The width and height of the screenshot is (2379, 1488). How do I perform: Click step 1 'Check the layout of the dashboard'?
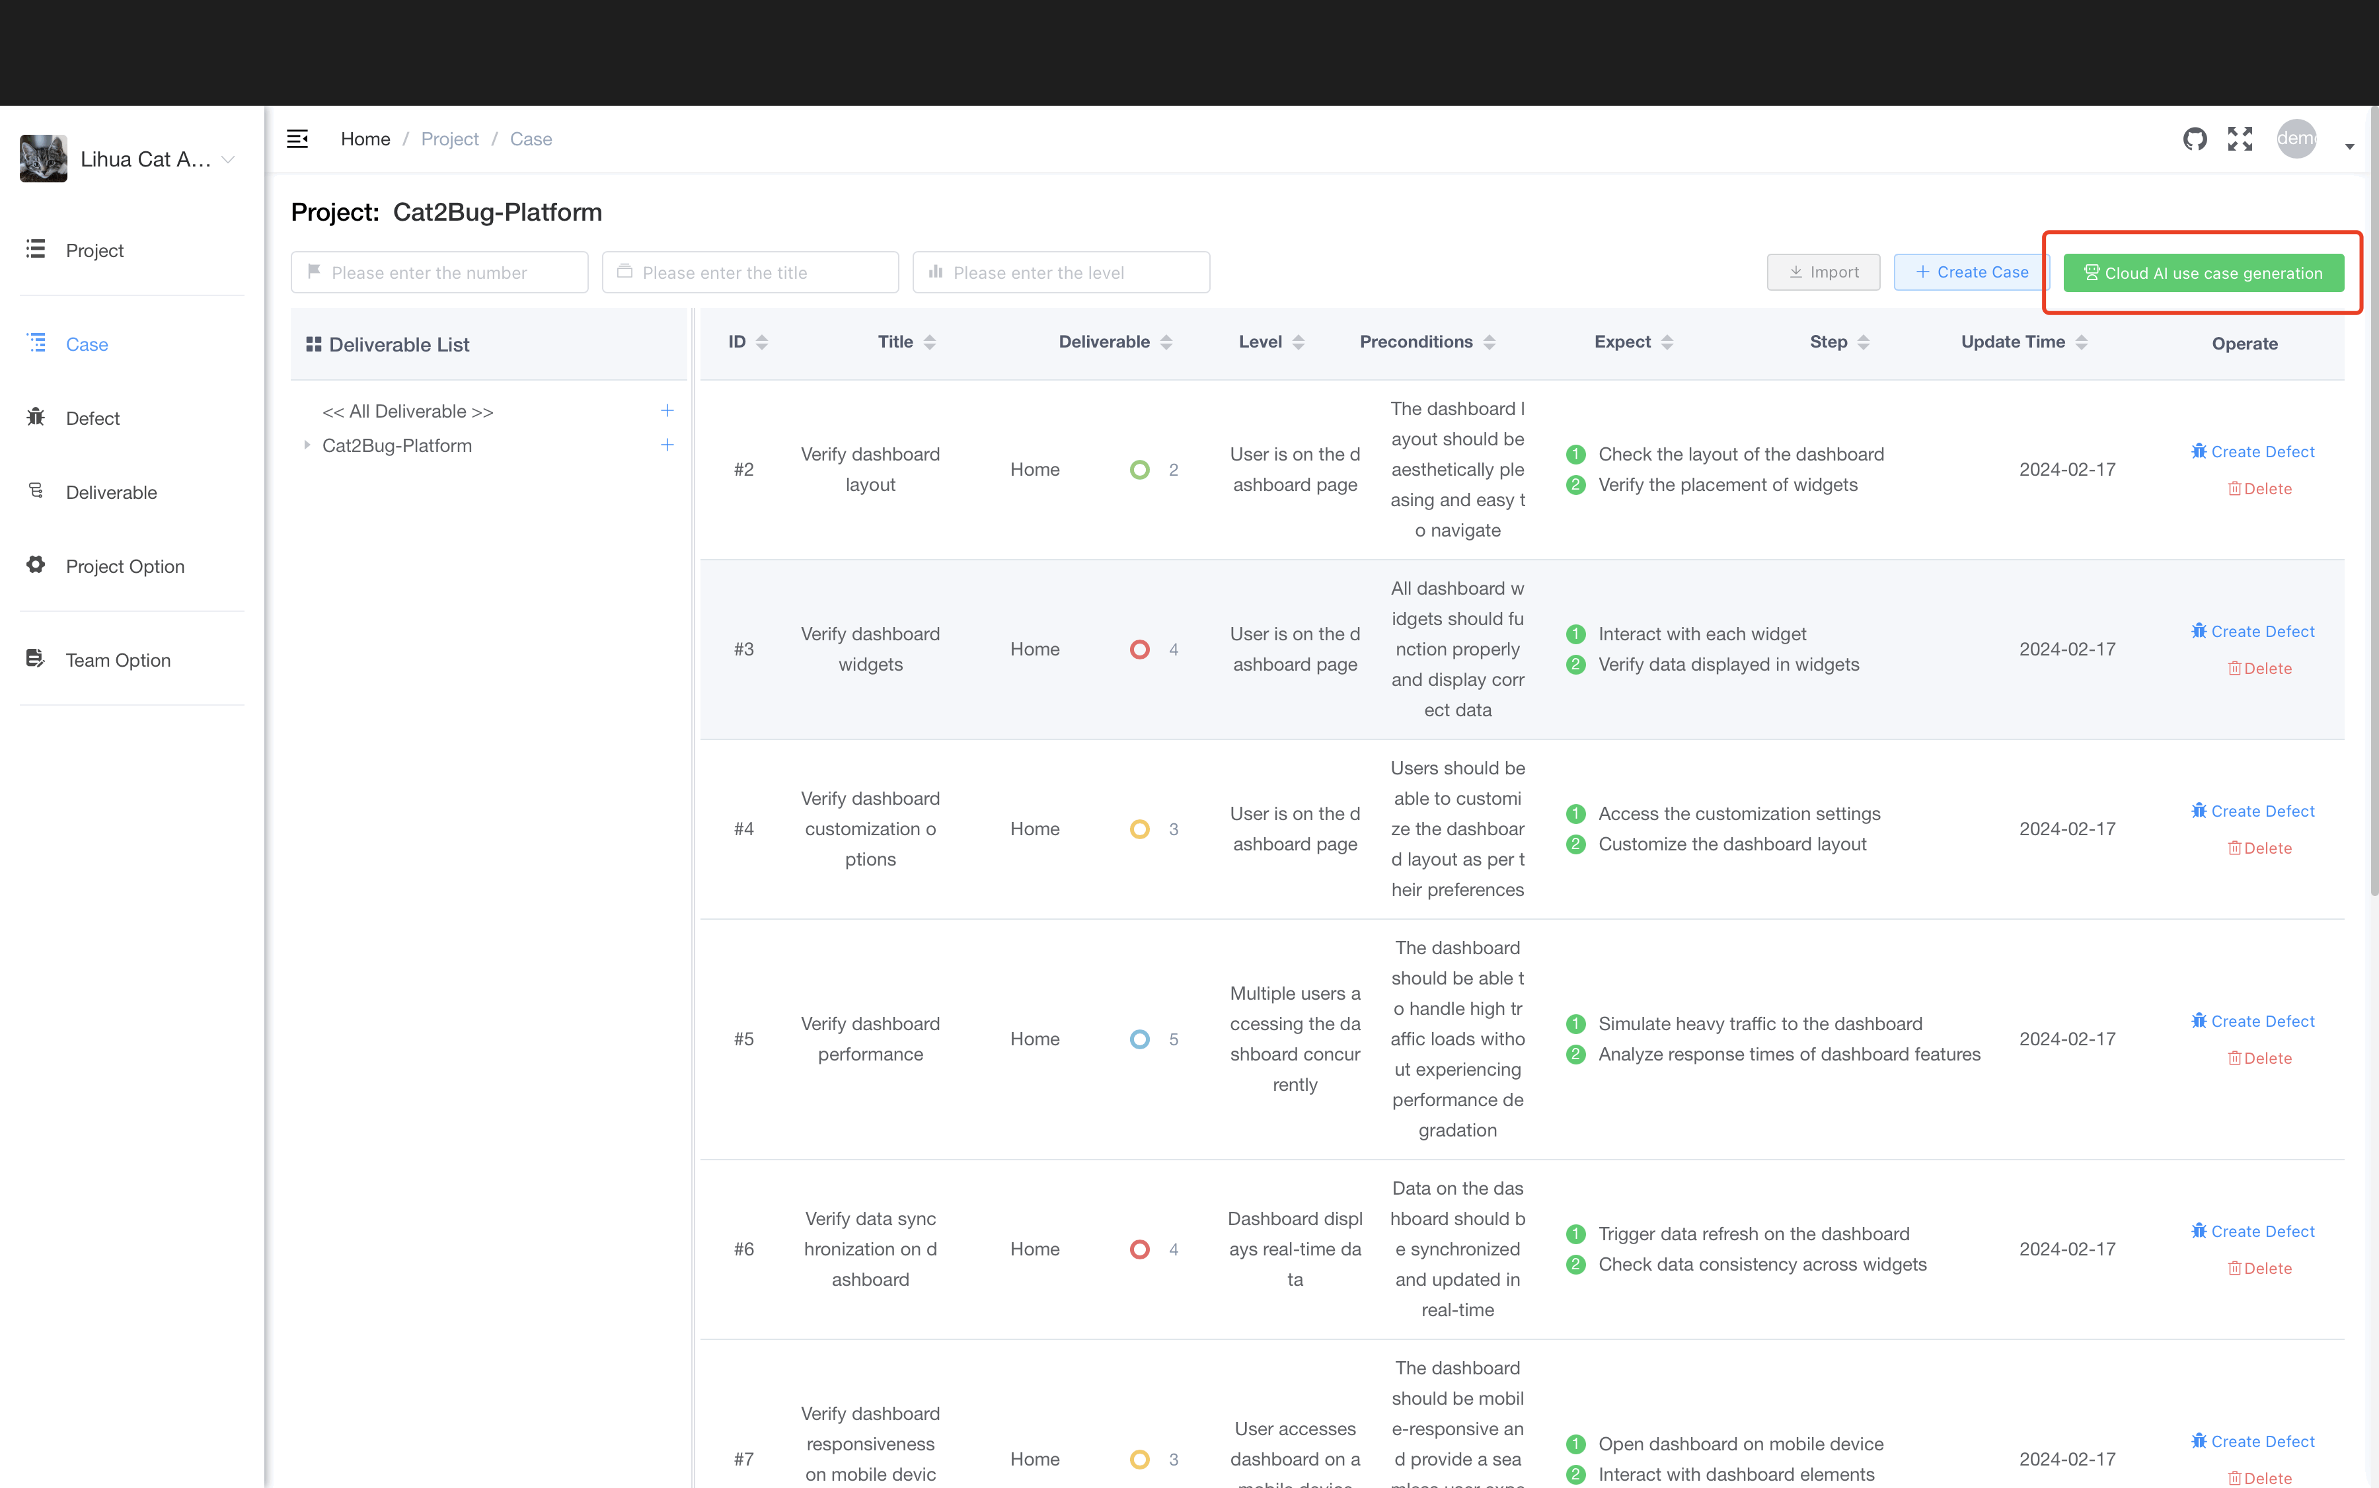(x=1741, y=455)
